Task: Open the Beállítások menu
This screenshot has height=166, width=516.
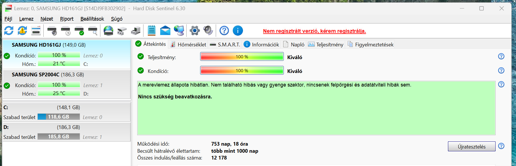Action: tap(92, 19)
